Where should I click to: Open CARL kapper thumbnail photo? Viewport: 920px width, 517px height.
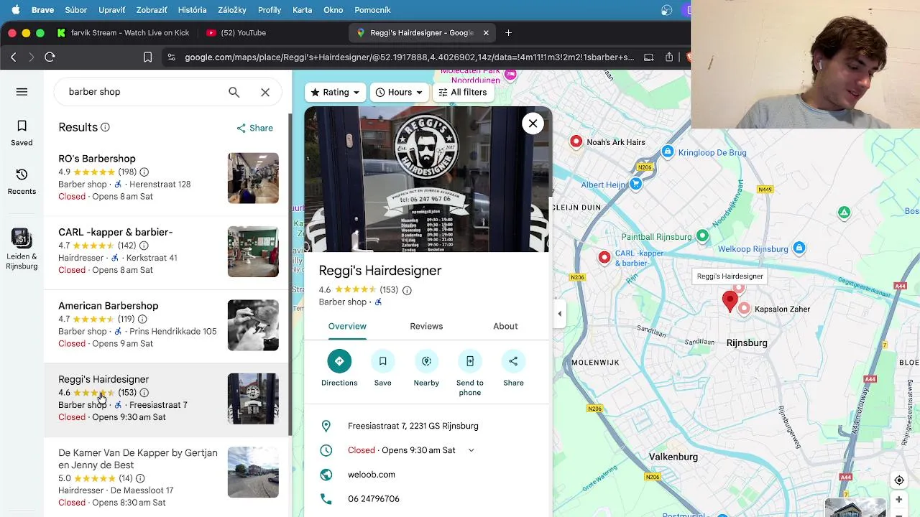(x=253, y=252)
